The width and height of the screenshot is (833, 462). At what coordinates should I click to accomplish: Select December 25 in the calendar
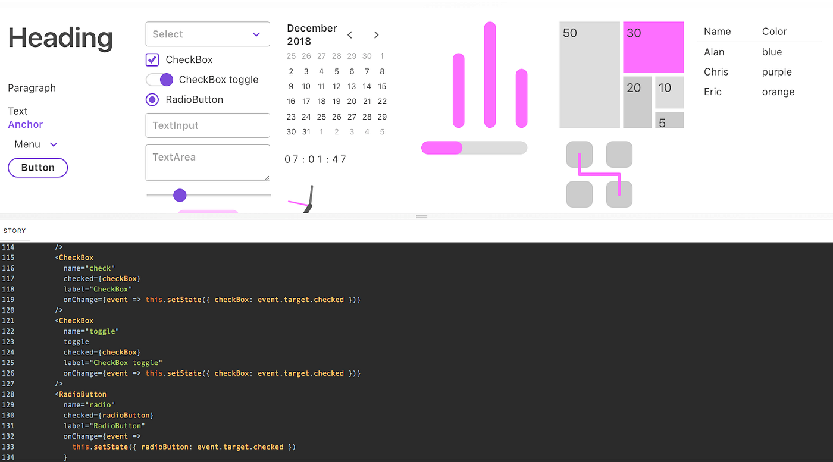(x=321, y=117)
